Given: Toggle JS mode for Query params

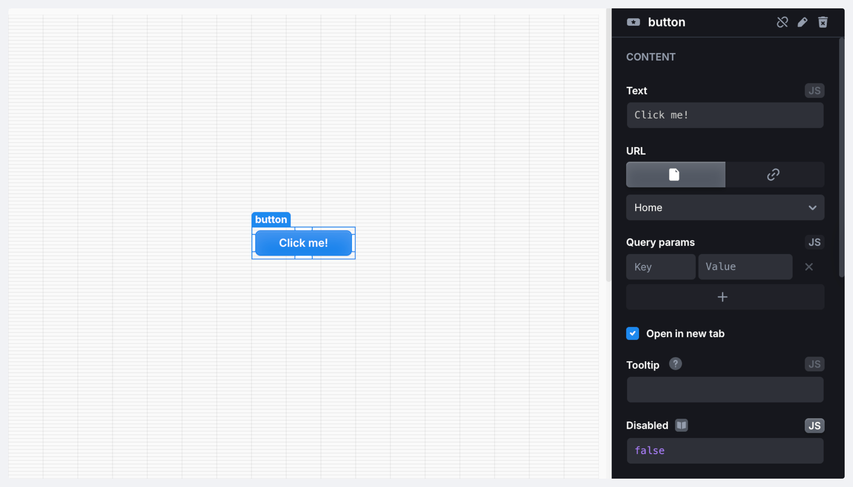Looking at the screenshot, I should tap(814, 242).
